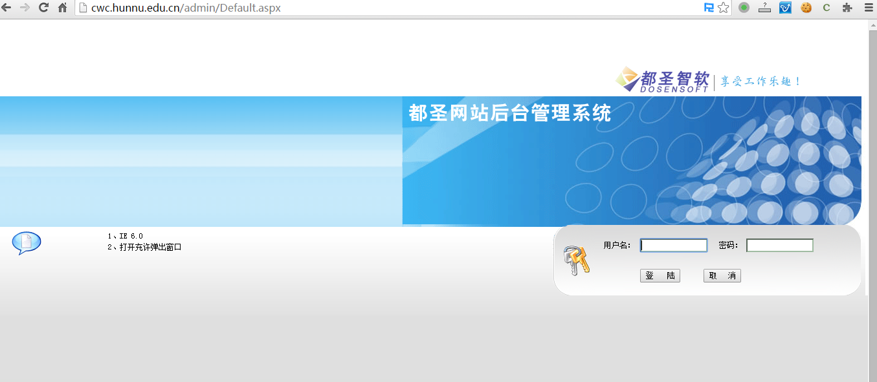Viewport: 877px width, 382px height.
Task: Reload the current page
Action: (44, 8)
